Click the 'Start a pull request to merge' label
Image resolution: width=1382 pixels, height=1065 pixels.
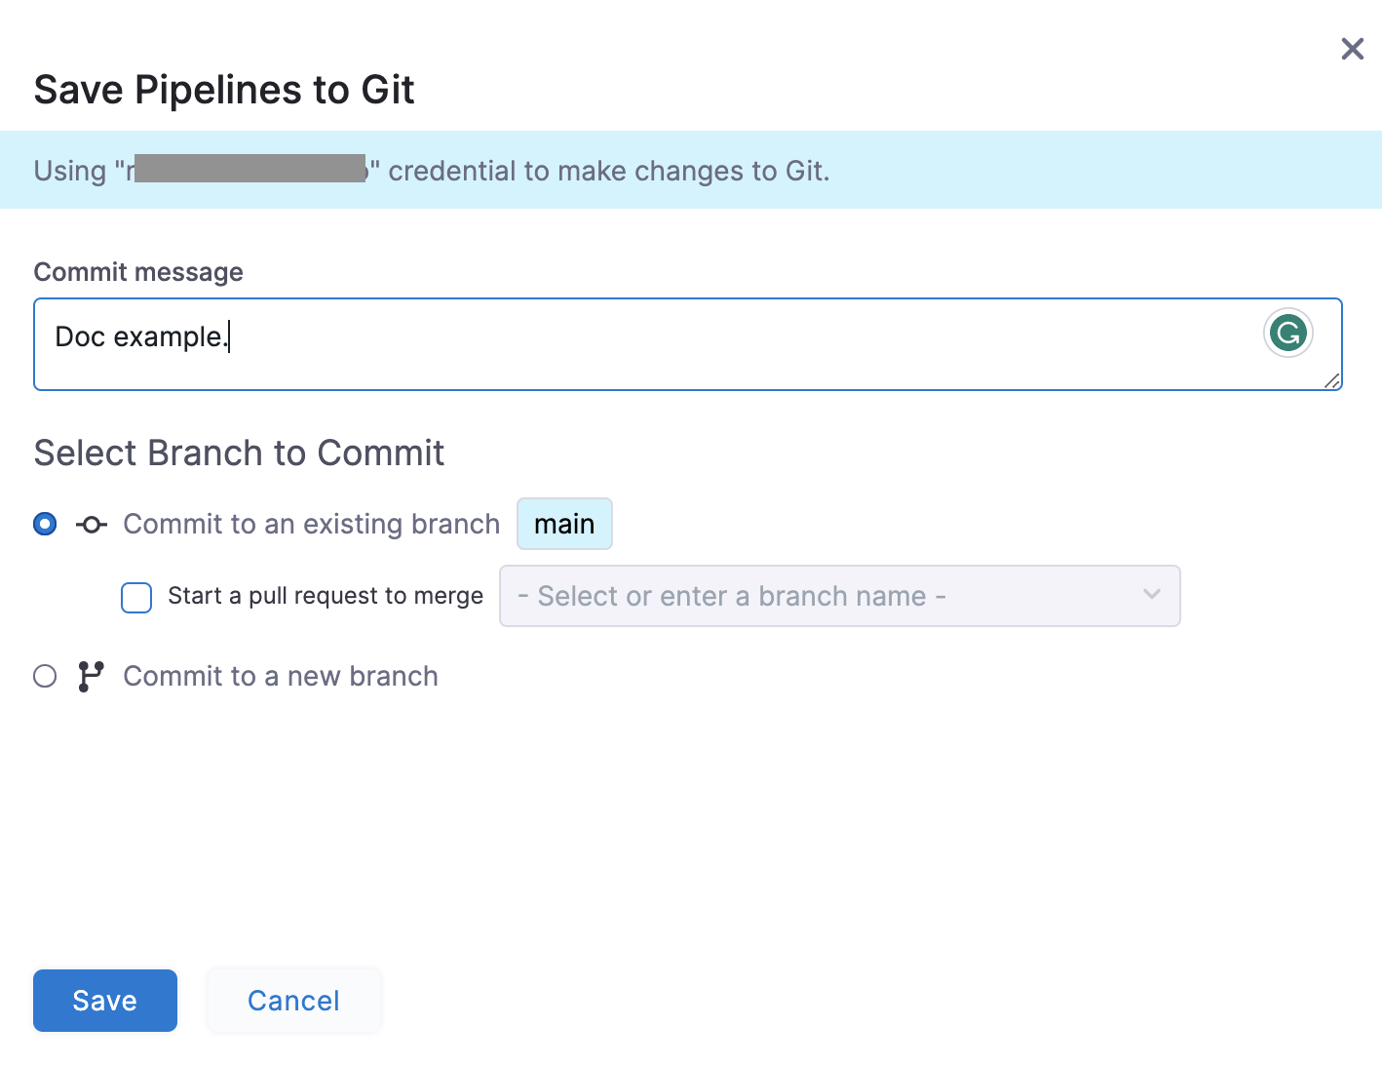click(326, 596)
